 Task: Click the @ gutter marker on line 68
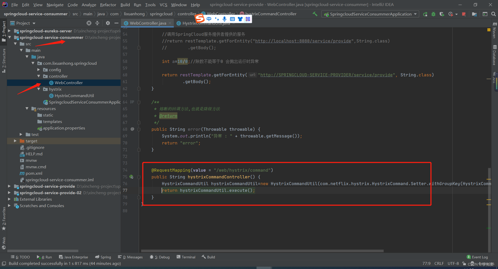(132, 129)
